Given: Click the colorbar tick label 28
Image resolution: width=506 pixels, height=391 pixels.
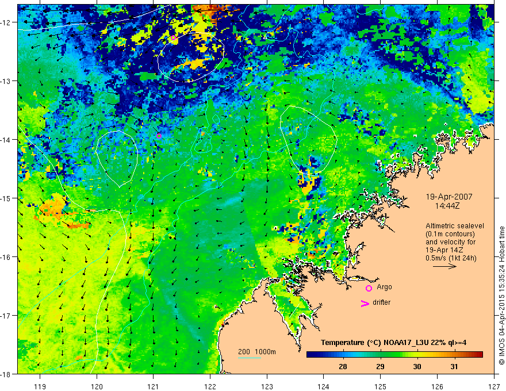Looking at the screenshot, I should (343, 366).
